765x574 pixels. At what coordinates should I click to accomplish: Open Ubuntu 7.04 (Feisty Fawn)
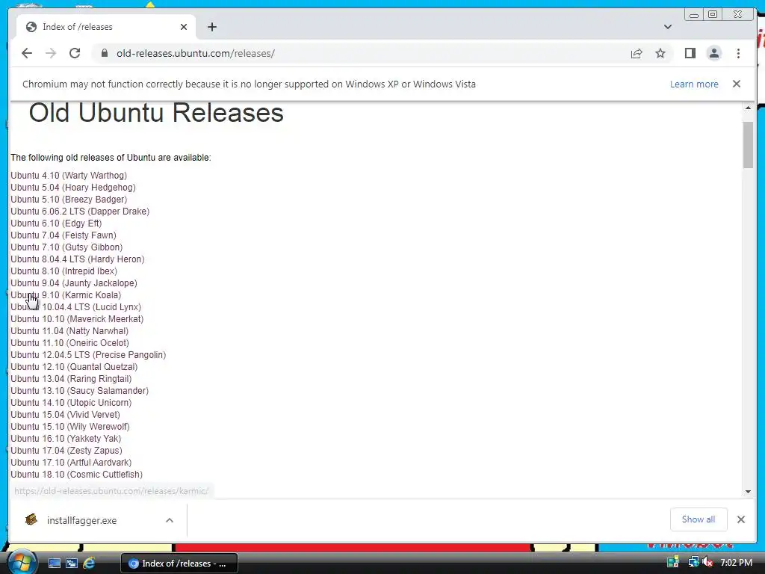click(x=64, y=235)
